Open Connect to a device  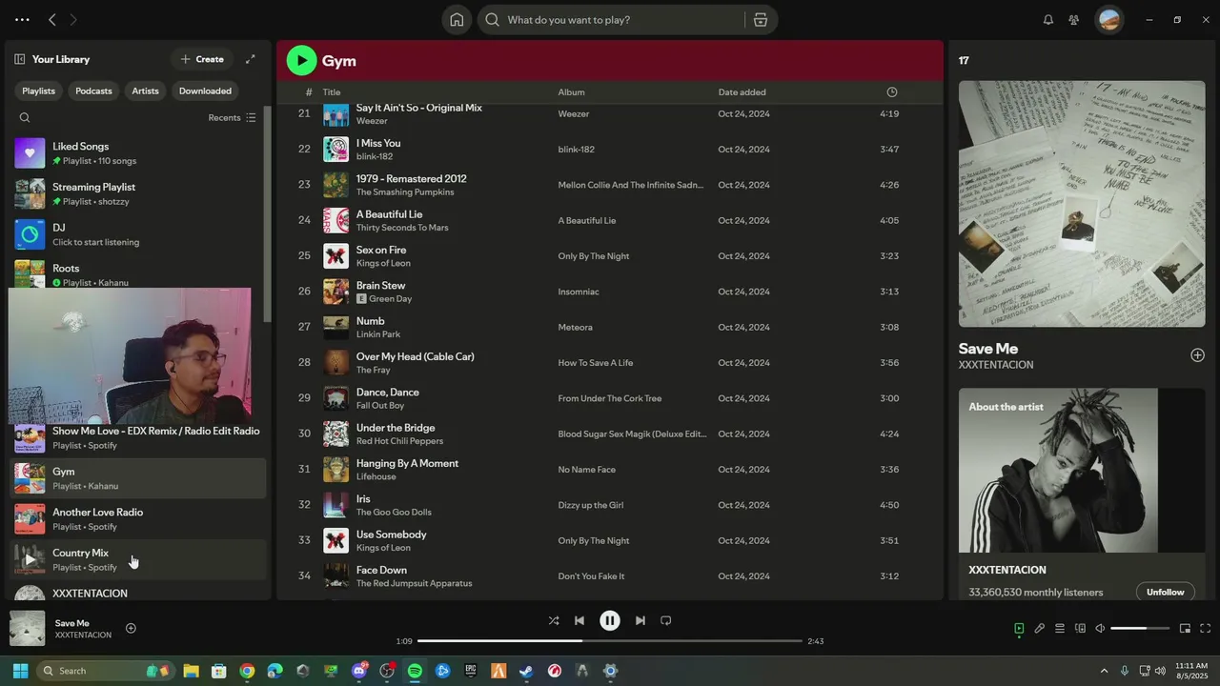click(x=1080, y=629)
